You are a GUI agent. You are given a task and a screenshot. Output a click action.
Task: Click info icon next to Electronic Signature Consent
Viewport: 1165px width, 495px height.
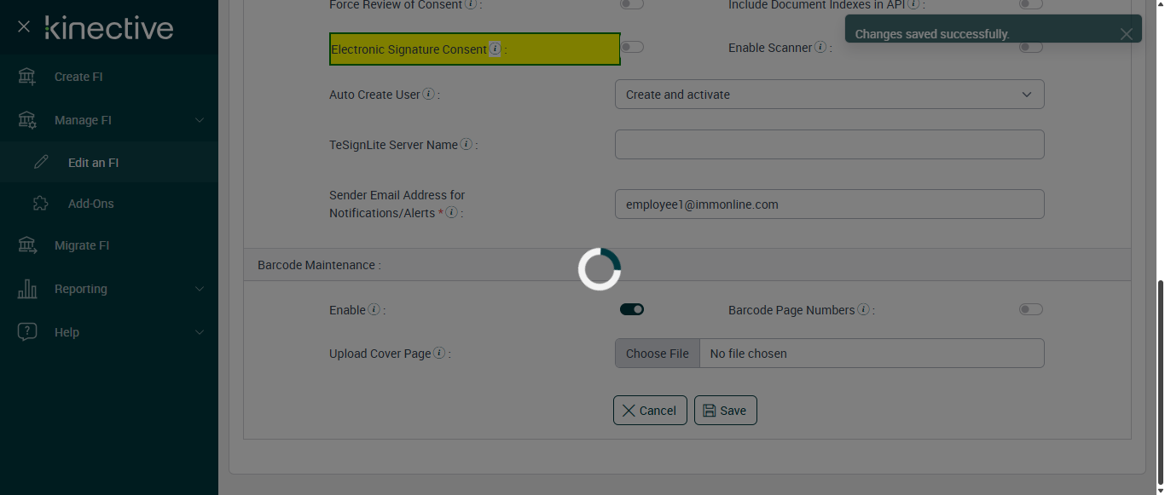click(495, 49)
